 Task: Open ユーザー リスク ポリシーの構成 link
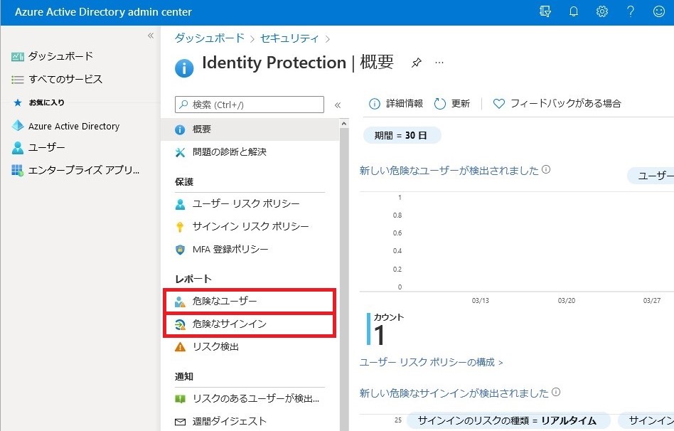(x=431, y=362)
